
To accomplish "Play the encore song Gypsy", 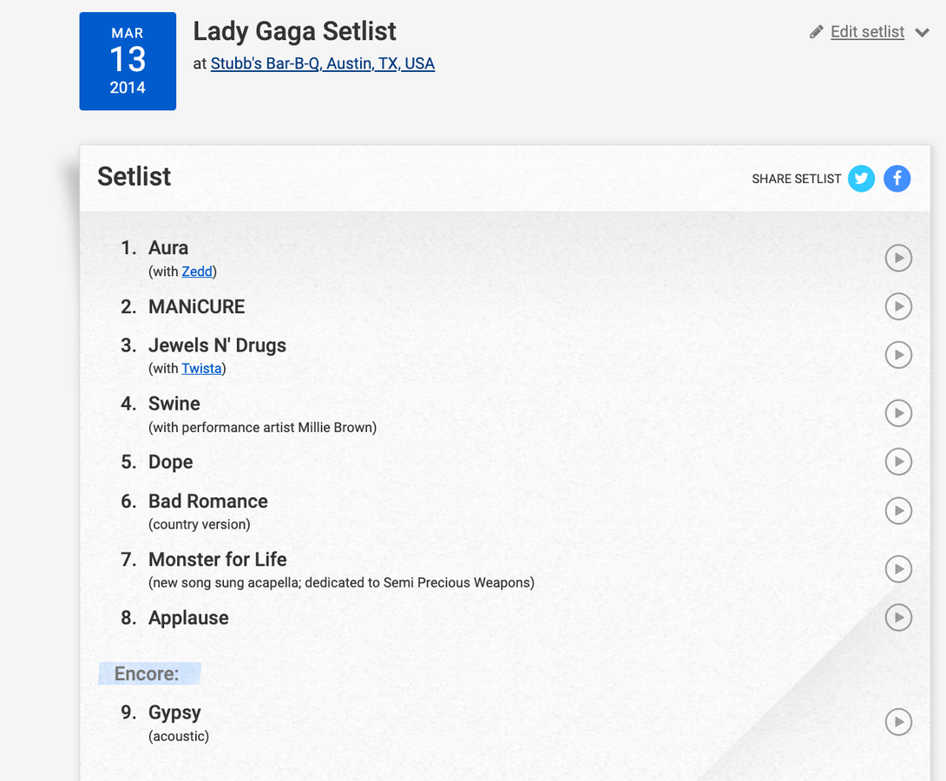I will (898, 722).
